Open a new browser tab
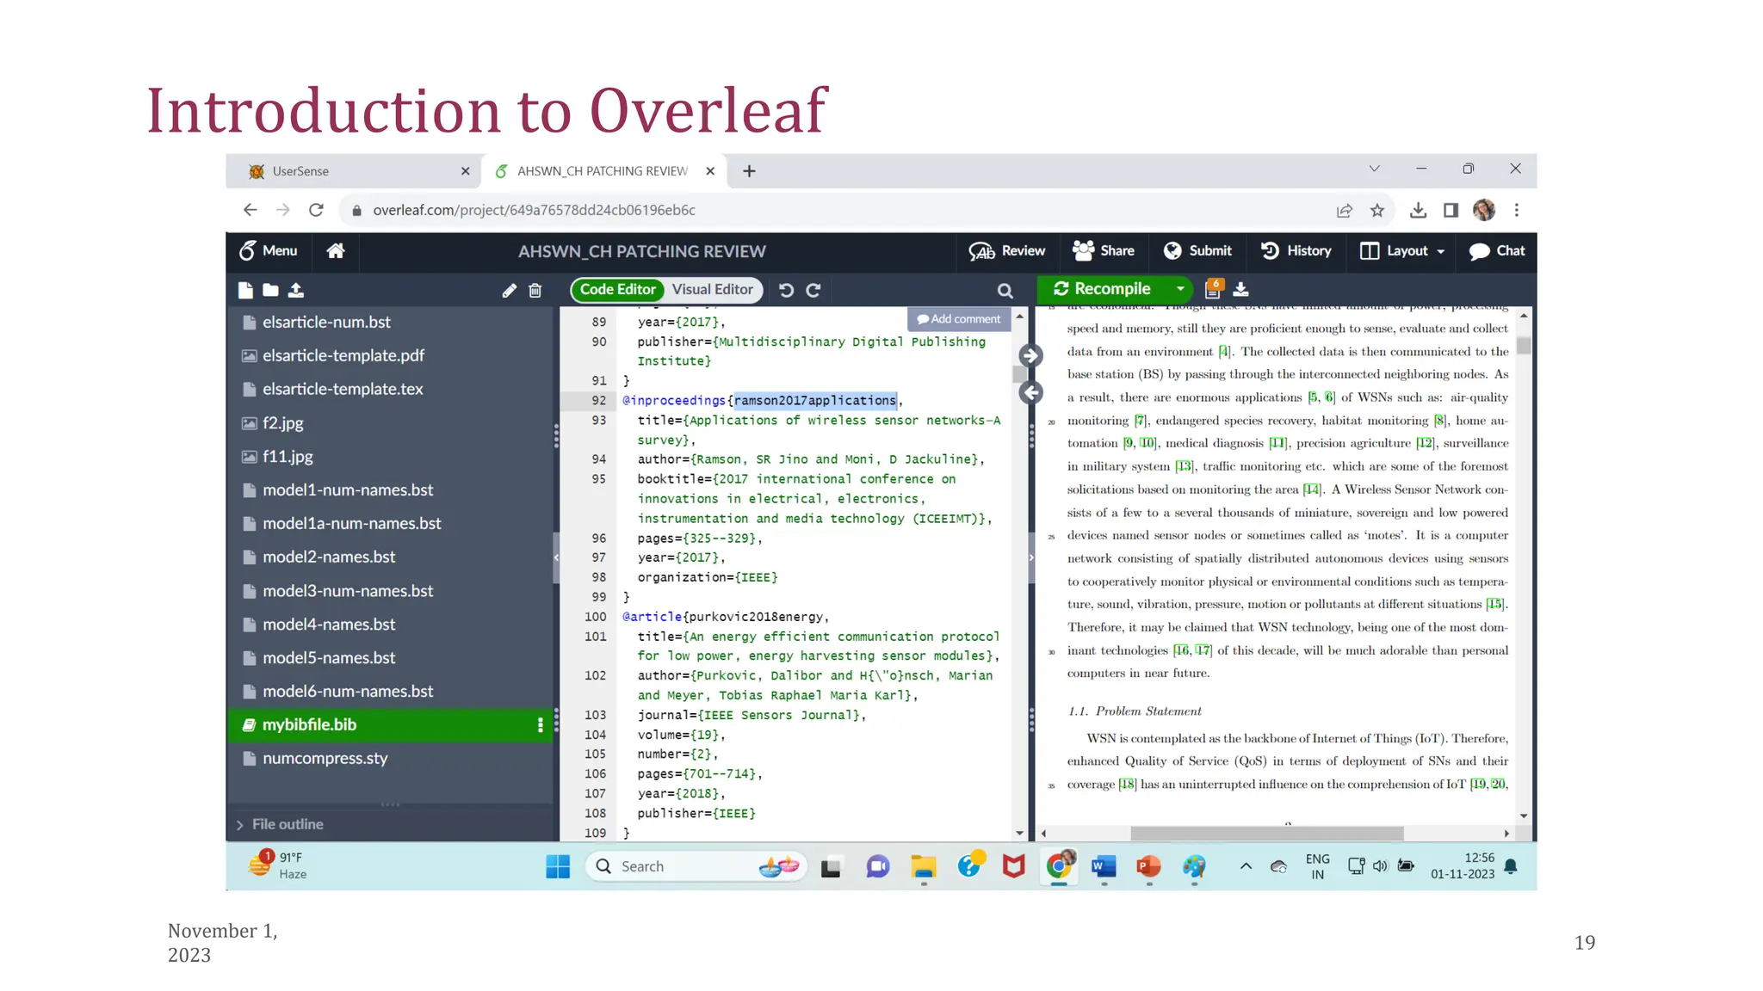1763x991 pixels. [x=749, y=171]
